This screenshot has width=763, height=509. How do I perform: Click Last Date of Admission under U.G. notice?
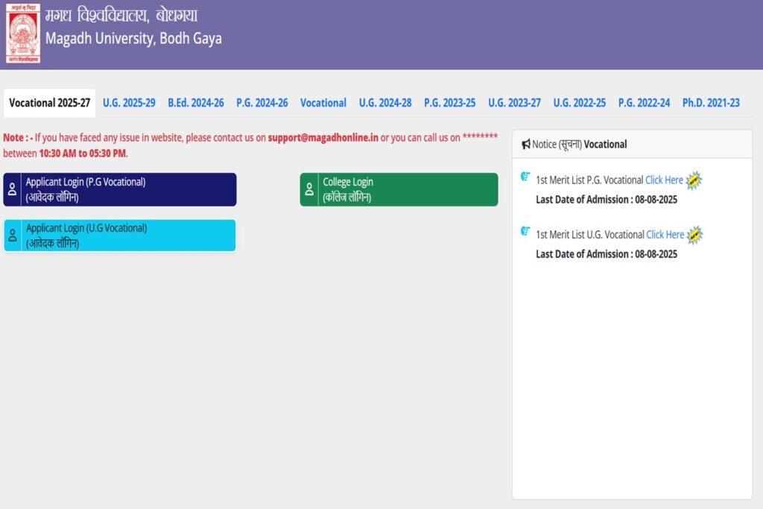[607, 254]
